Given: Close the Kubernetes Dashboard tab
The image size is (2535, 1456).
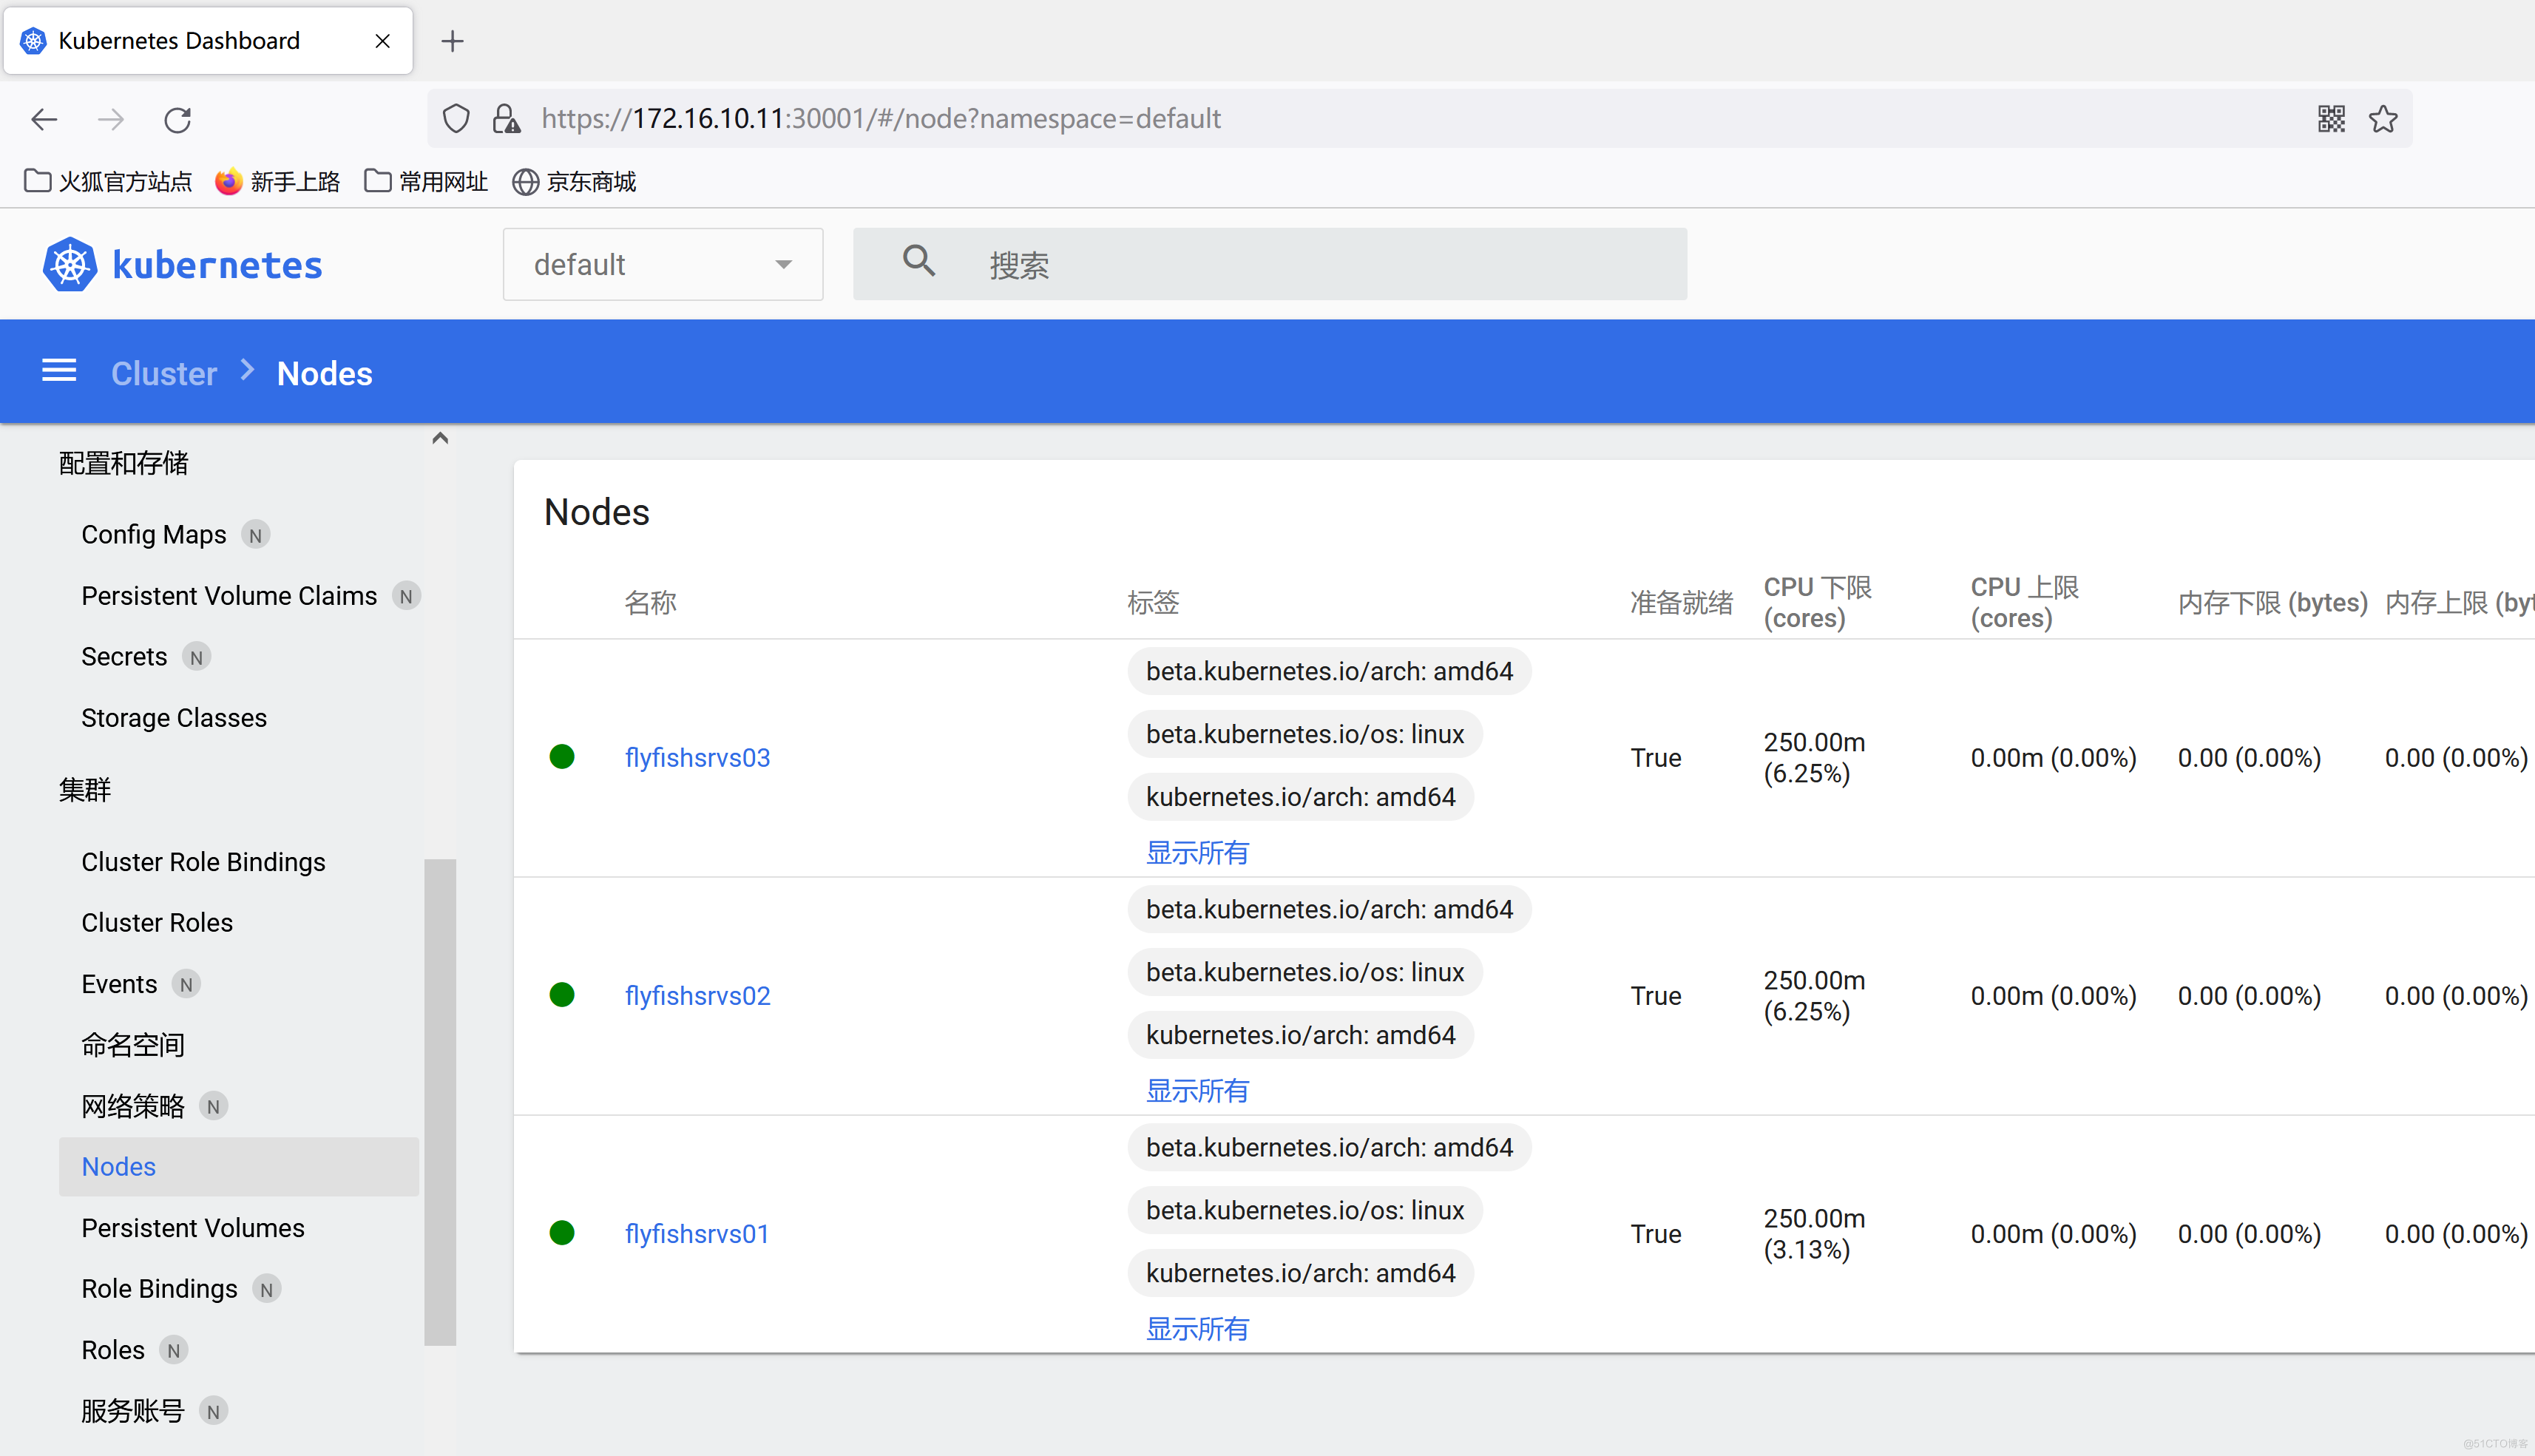Looking at the screenshot, I should pyautogui.click(x=382, y=41).
